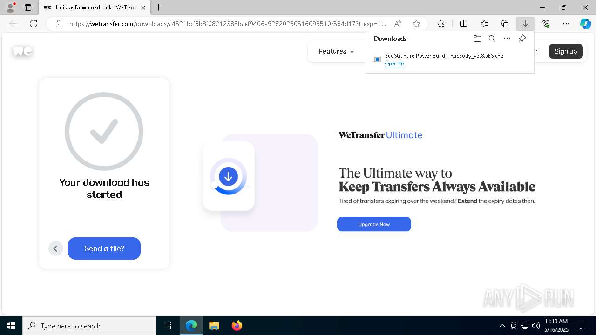Click the WeTransfer Ultimate heading

[380, 135]
